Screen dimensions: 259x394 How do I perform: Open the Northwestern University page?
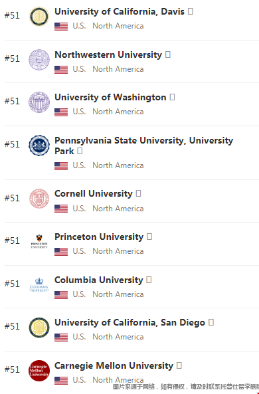click(x=108, y=54)
